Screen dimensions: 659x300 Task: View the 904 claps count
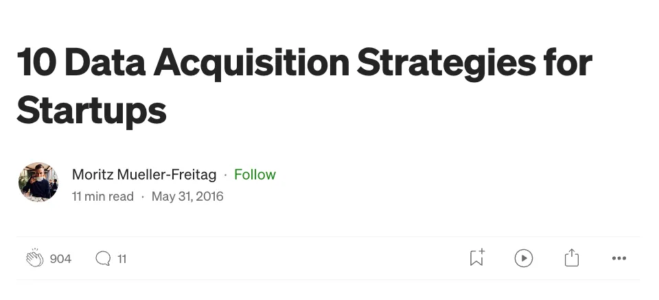click(x=60, y=259)
